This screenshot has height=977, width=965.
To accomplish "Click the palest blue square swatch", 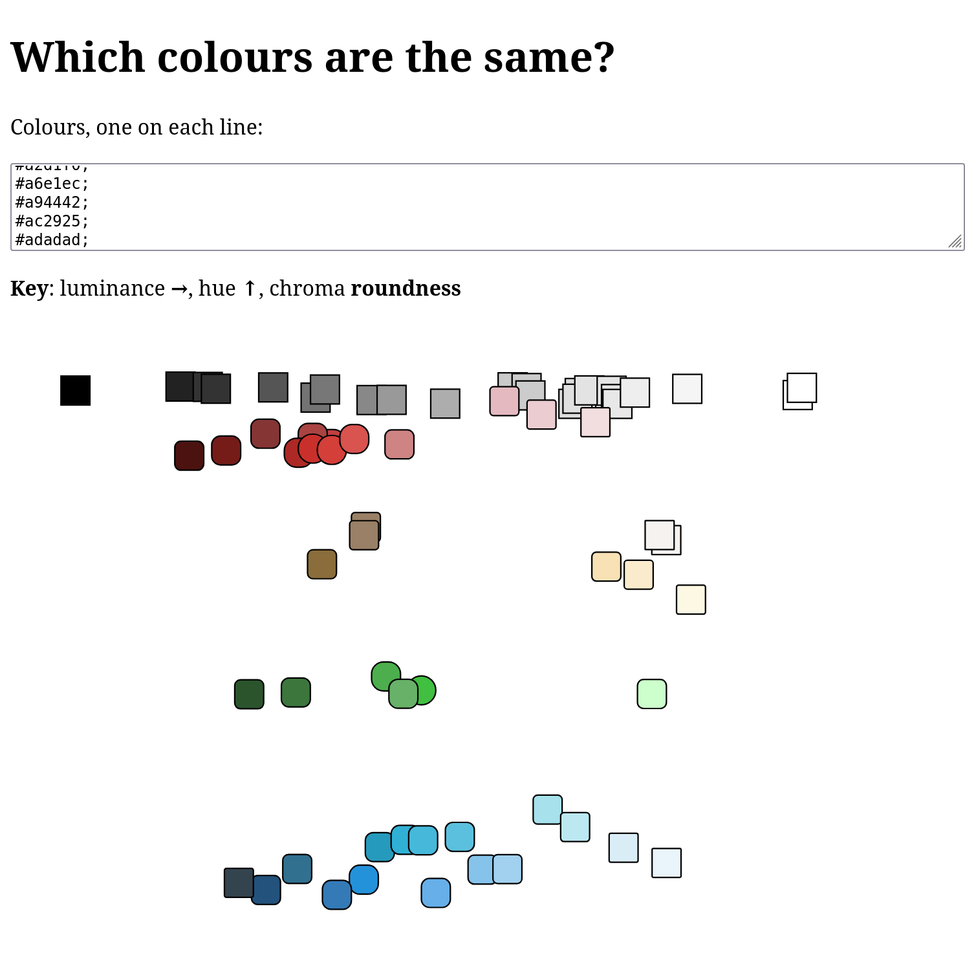I will [x=666, y=863].
